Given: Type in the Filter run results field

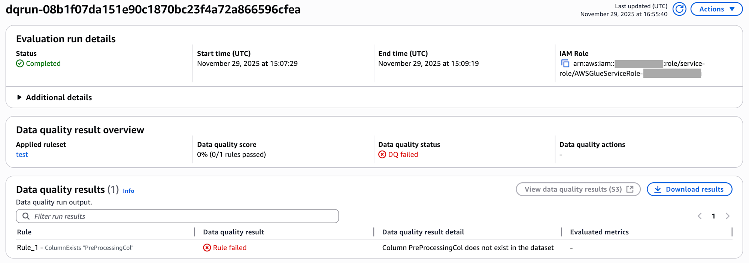Looking at the screenshot, I should (184, 216).
